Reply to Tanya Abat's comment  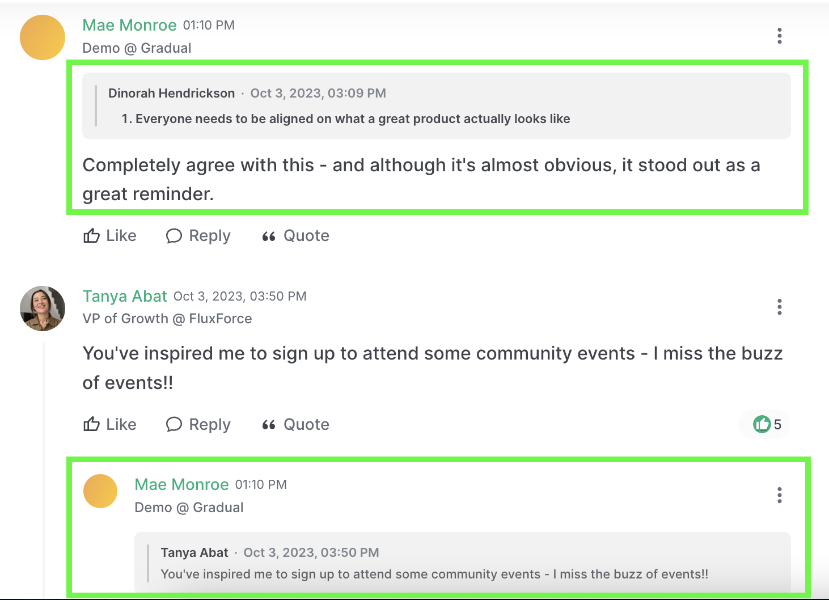(x=198, y=425)
